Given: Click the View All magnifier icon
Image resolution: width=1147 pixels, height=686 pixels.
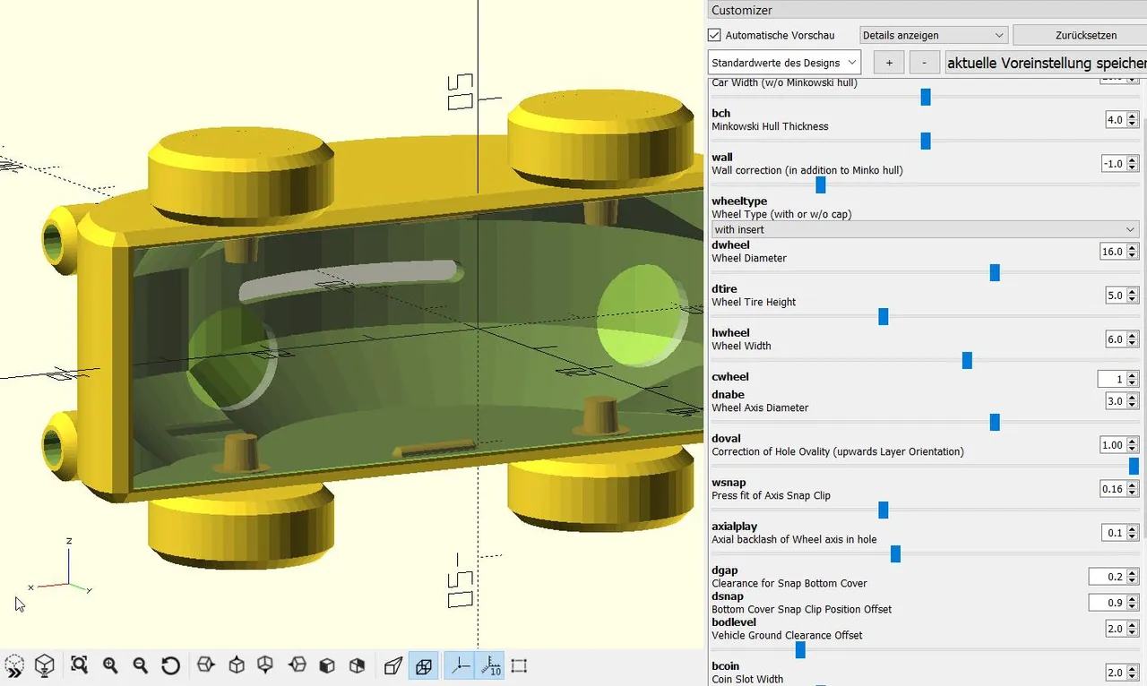Looking at the screenshot, I should pyautogui.click(x=79, y=665).
